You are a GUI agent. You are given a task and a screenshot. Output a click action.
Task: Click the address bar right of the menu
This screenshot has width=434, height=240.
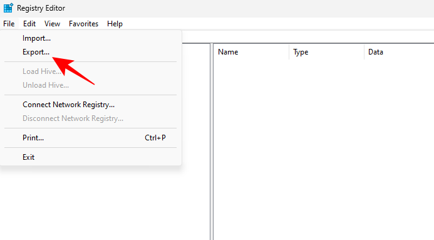tap(307, 36)
